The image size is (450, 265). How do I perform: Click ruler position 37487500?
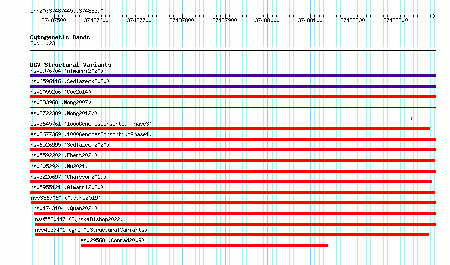[x=54, y=20]
